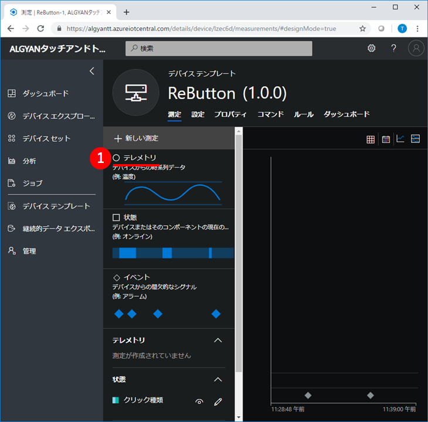Viewport: 428px width, 422px height.
Task: Open the calendar time range icon
Action: (386, 139)
